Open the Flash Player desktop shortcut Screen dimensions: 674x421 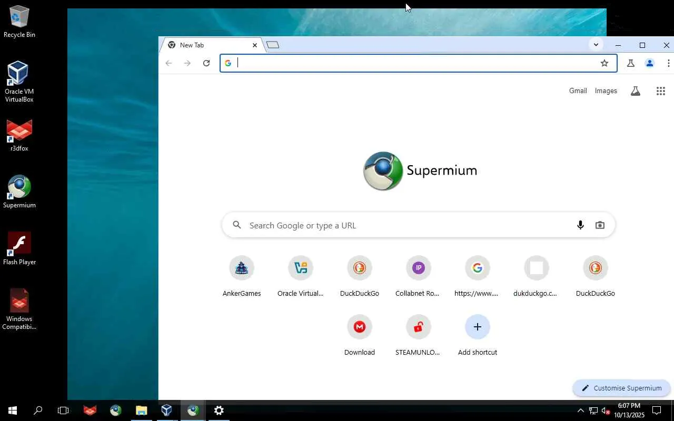pos(19,248)
